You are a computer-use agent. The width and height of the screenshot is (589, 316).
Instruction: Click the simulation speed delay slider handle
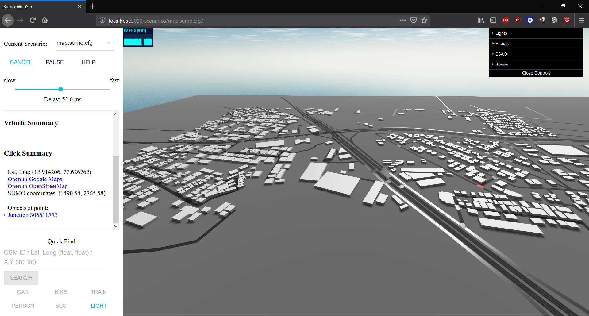coord(61,89)
